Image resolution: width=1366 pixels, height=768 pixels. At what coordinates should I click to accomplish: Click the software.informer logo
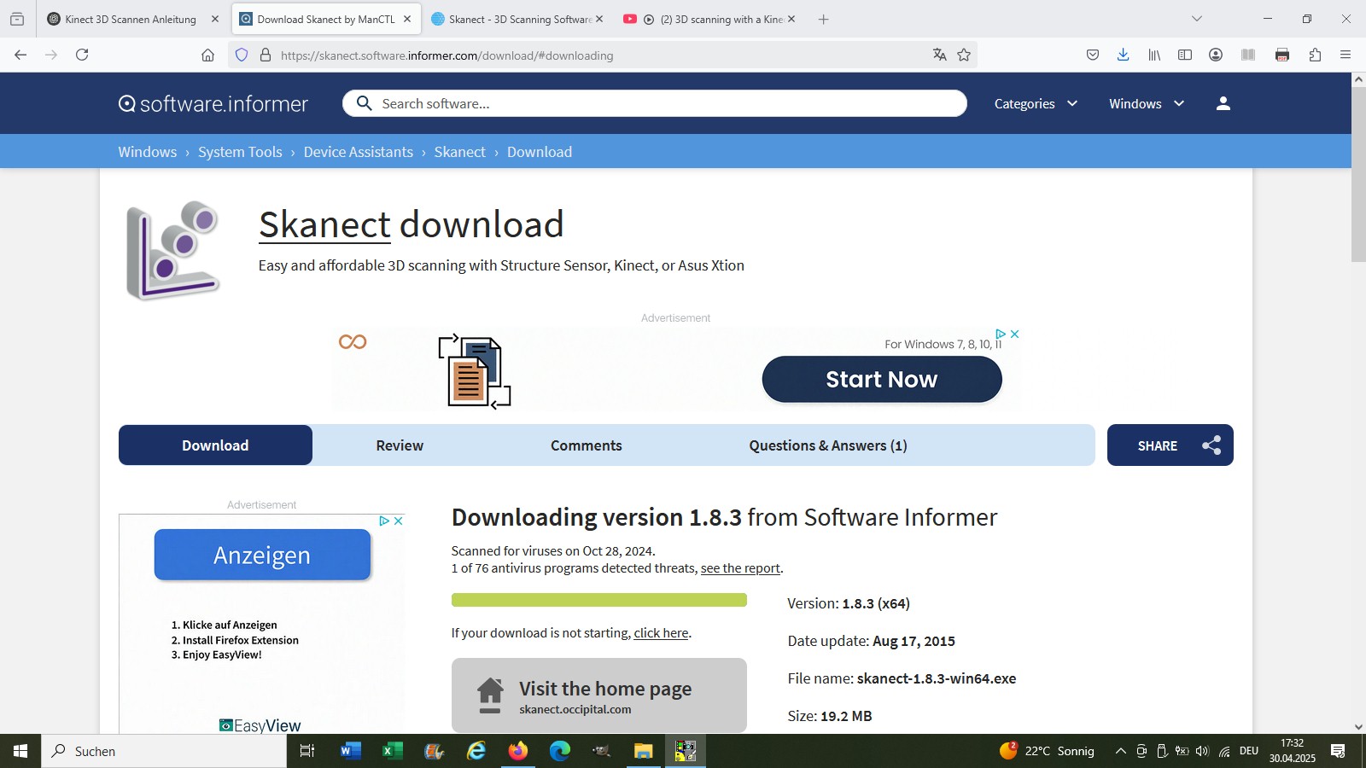(213, 103)
